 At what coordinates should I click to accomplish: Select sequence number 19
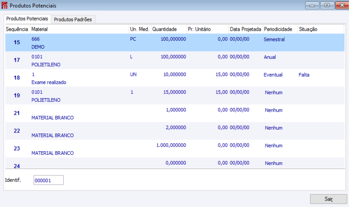17,95
